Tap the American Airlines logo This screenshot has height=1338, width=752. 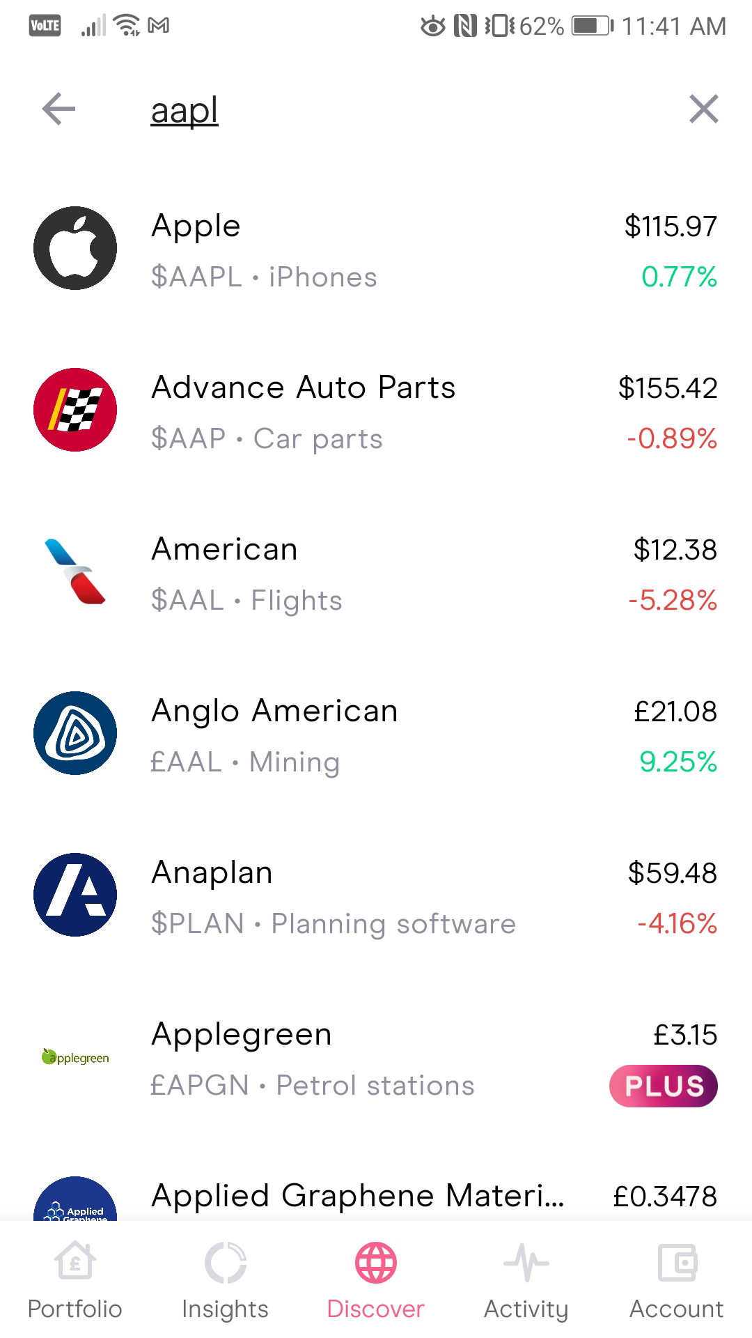click(x=75, y=571)
